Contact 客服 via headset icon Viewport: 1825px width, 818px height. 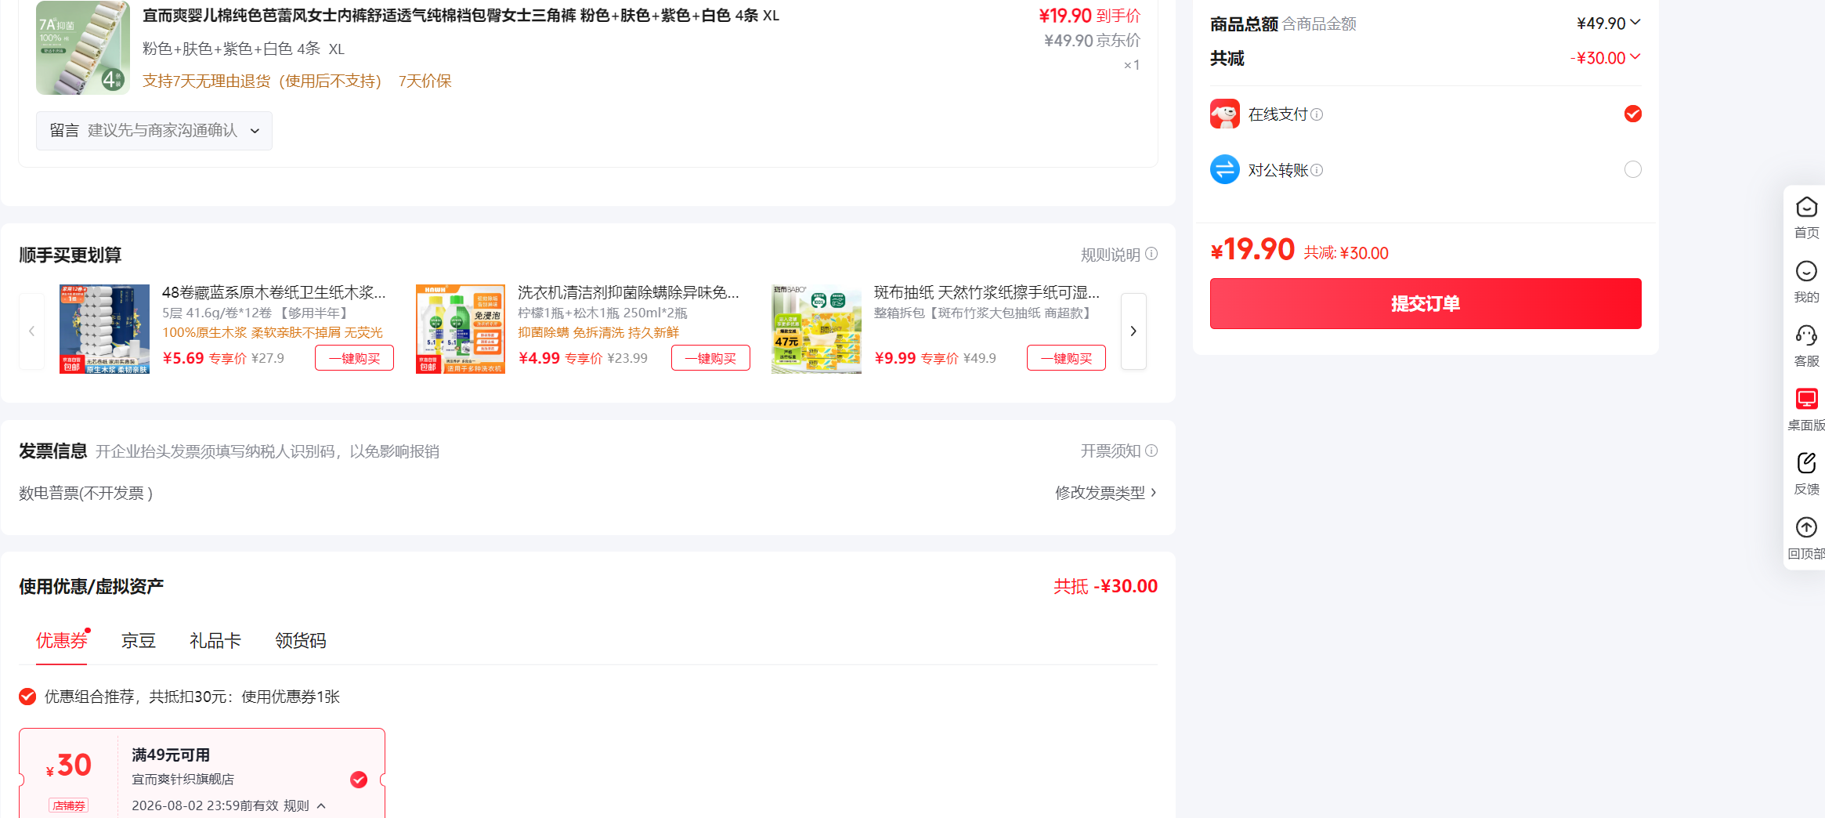(x=1806, y=335)
